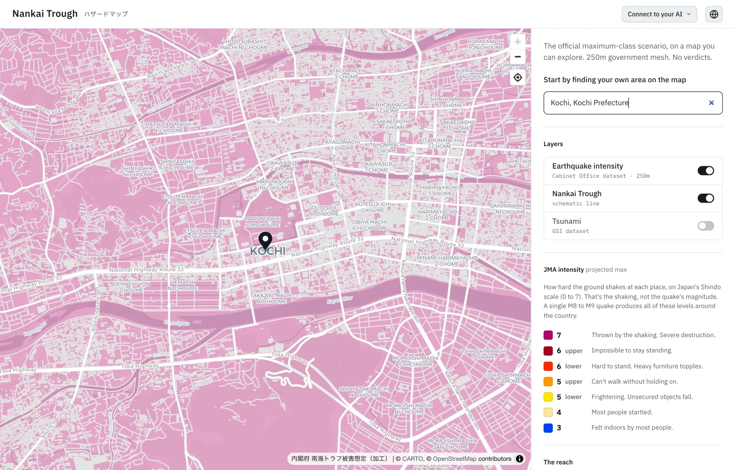The image size is (735, 470).
Task: Select the intensity 4 pale yellow swatch
Action: point(548,413)
